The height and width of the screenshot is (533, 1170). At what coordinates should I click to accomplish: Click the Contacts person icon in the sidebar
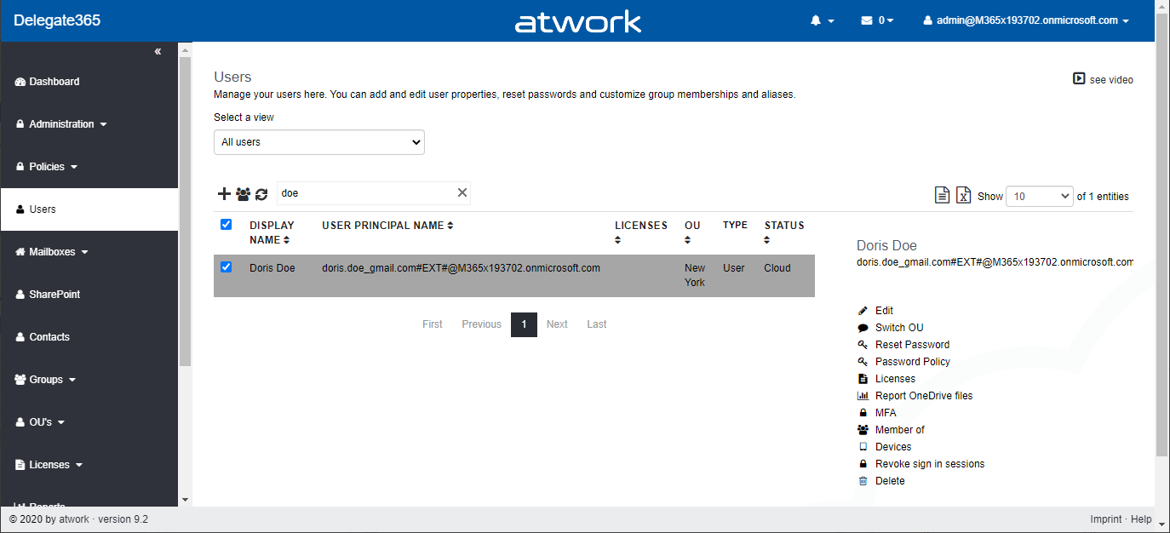[x=20, y=337]
